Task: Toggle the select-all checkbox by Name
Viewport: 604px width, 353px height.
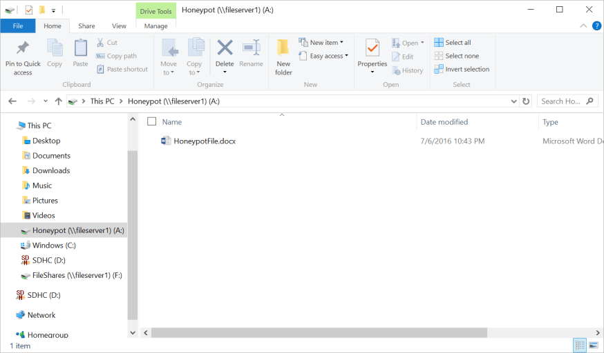Action: (152, 121)
